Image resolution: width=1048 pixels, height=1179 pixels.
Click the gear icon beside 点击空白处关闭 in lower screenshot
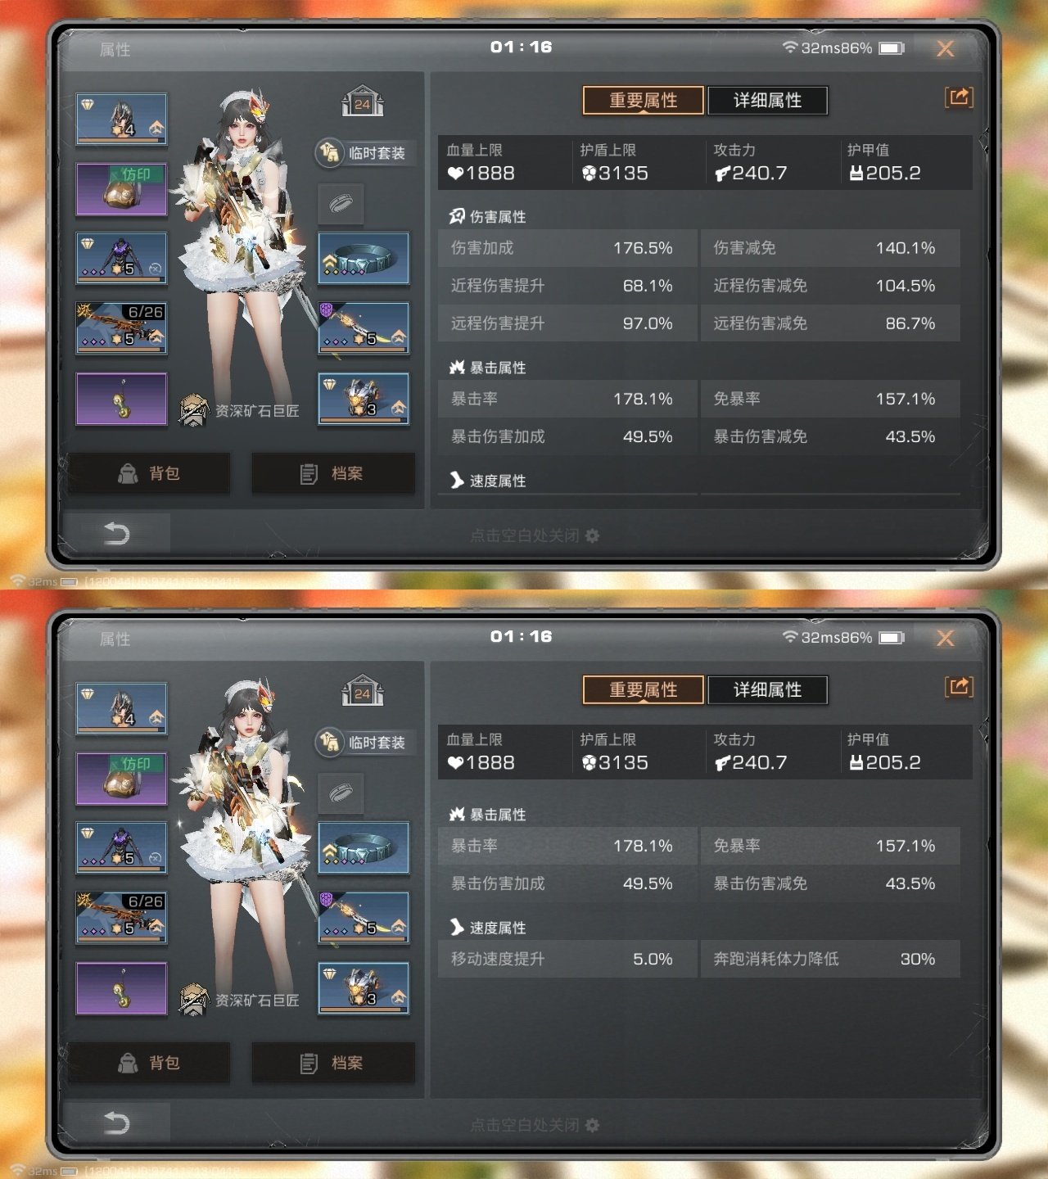593,1125
